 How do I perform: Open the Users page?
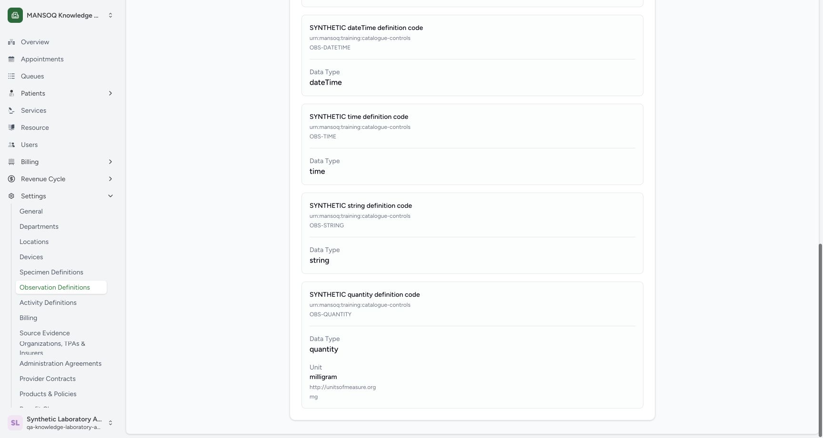[61, 145]
